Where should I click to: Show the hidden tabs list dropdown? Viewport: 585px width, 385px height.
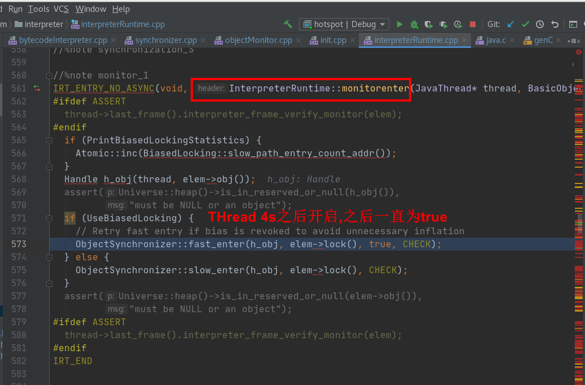(x=573, y=41)
